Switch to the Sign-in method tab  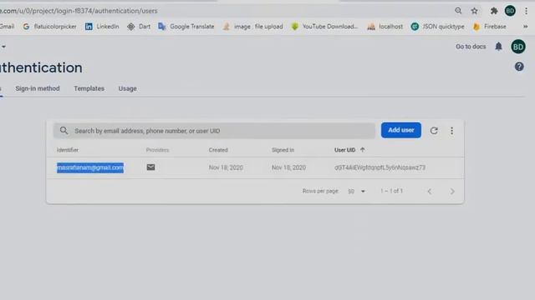pyautogui.click(x=38, y=88)
